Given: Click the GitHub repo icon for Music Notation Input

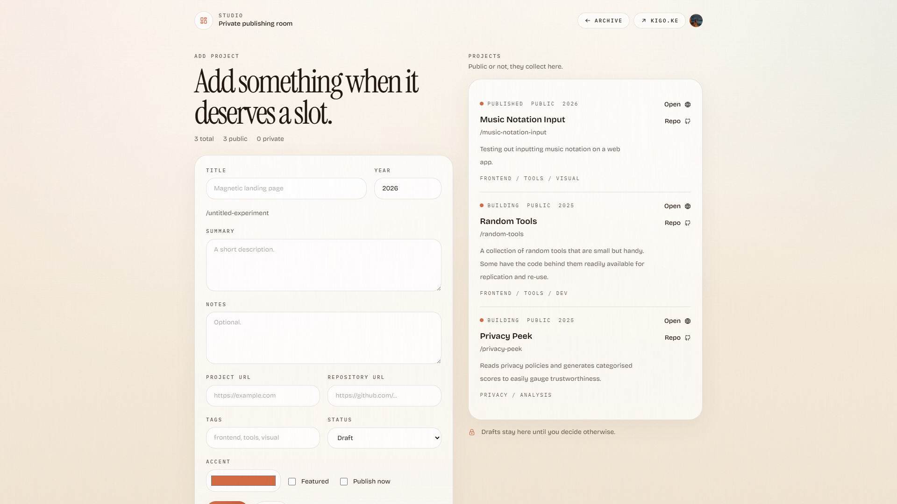Looking at the screenshot, I should 688,121.
